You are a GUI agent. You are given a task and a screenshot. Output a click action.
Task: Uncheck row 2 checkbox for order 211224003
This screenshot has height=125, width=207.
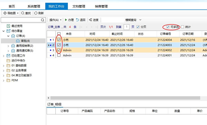(59, 45)
